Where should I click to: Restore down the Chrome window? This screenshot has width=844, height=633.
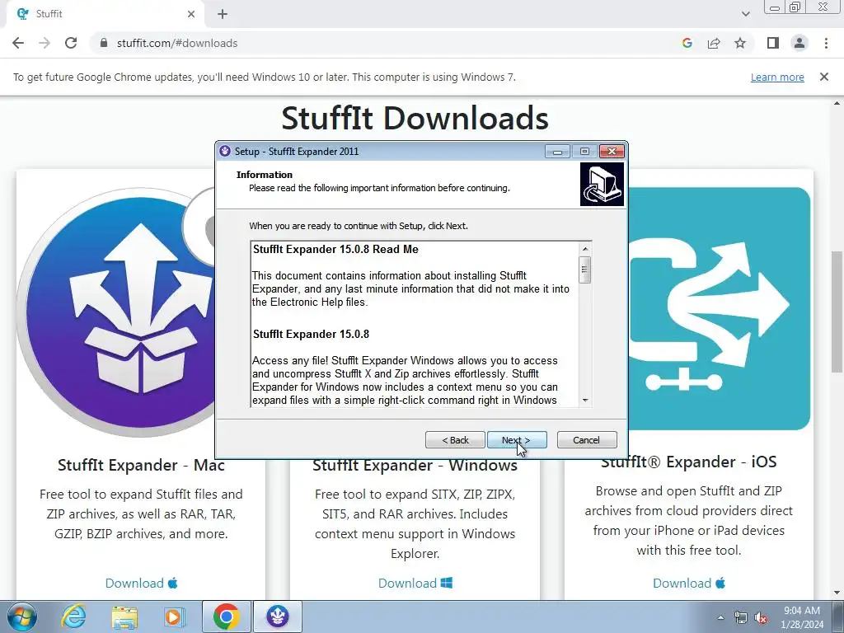[795, 7]
